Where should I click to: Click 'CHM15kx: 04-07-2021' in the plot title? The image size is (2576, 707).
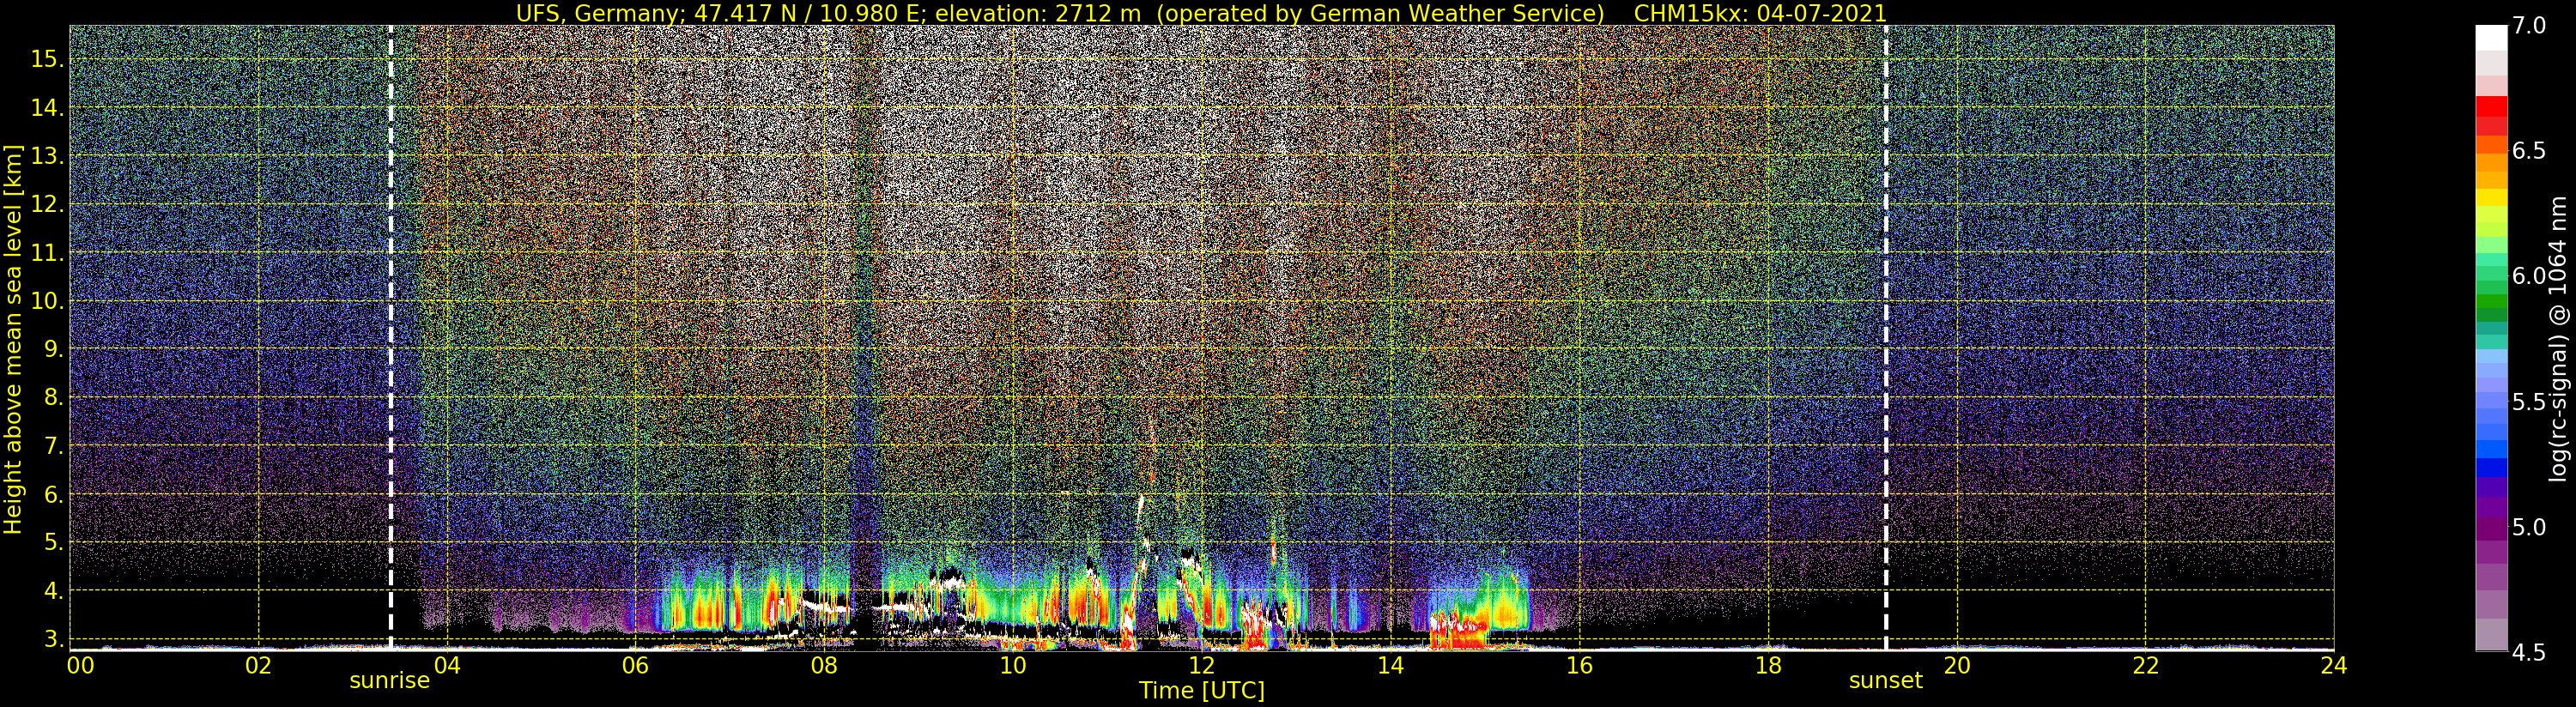coord(1758,13)
